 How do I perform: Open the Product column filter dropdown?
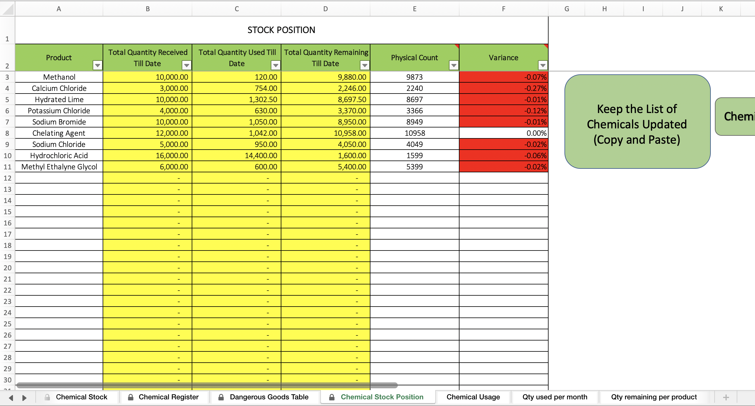(97, 65)
